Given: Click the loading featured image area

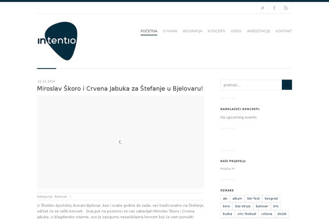Looking at the screenshot, I should pos(121,142).
